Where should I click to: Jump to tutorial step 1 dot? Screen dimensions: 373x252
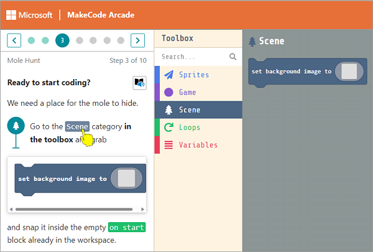(31, 40)
